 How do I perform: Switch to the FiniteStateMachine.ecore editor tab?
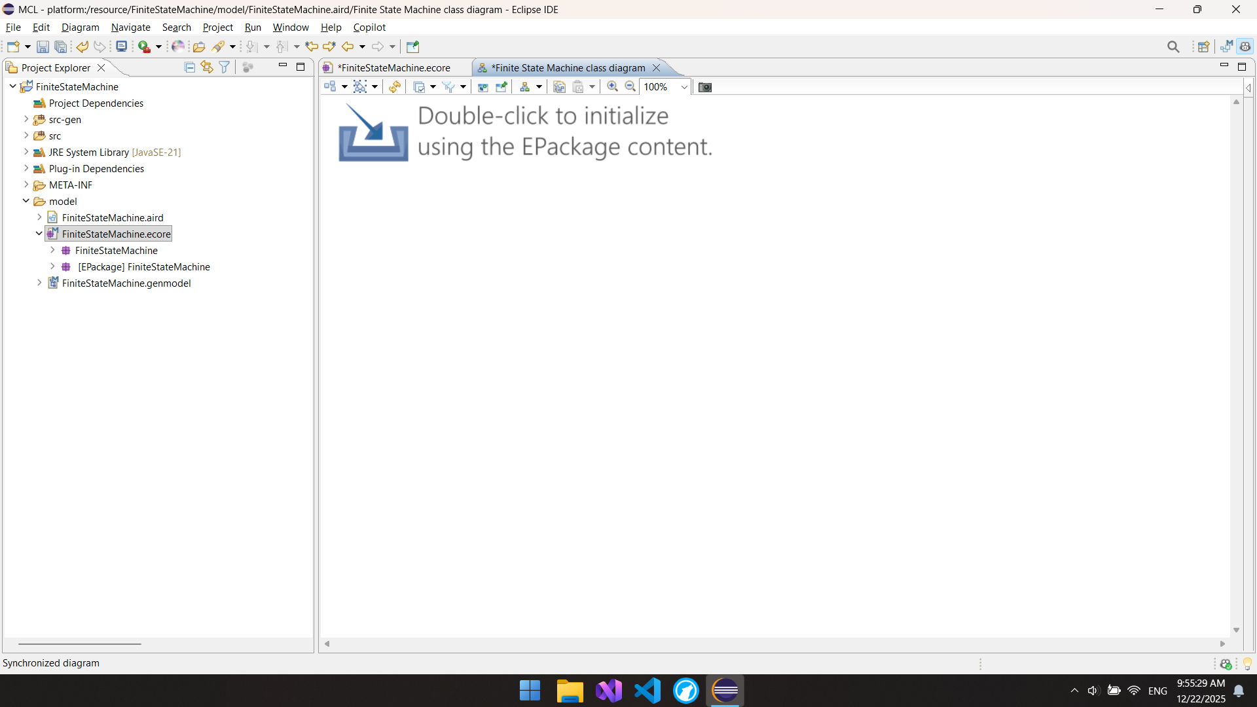393,67
